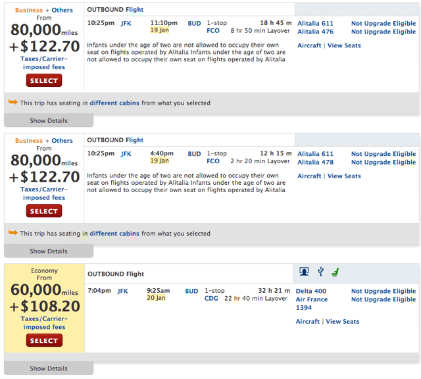Click the personal video screen amenity icon
421x379 pixels.
point(304,272)
